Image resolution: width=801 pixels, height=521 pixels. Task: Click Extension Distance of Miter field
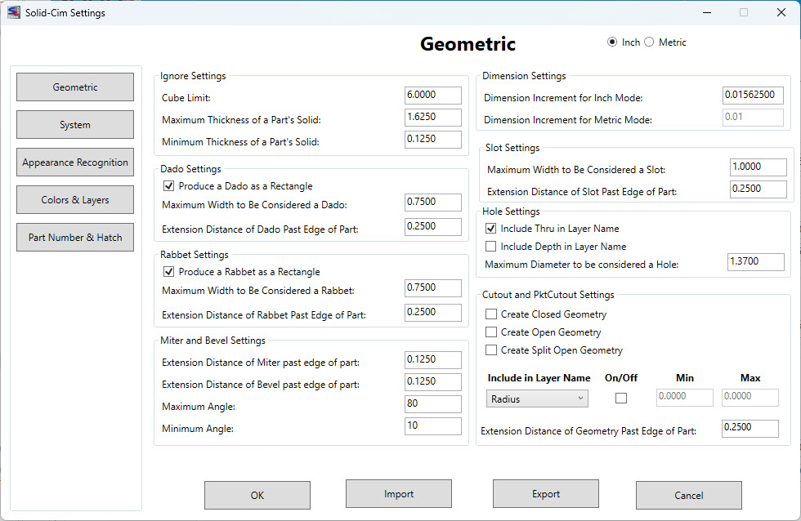pos(432,360)
